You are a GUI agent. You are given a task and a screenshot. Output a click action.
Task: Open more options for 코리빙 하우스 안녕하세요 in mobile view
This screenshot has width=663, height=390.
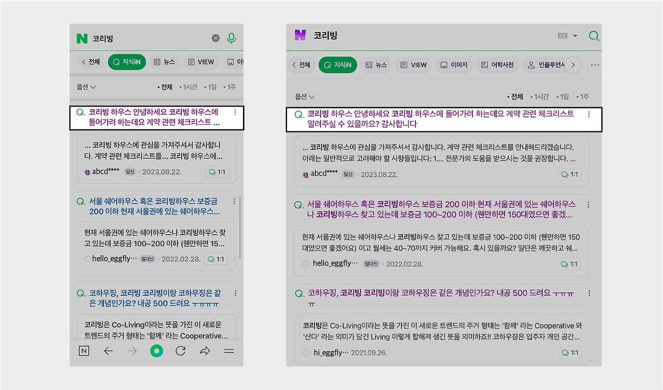tap(235, 112)
